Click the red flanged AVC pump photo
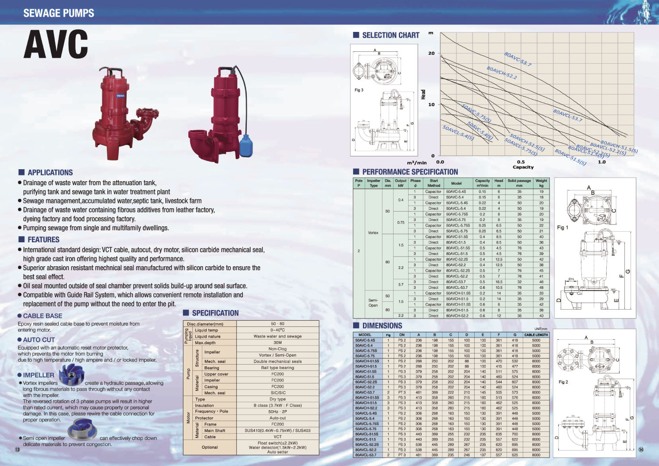The width and height of the screenshot is (659, 466). coord(125,113)
